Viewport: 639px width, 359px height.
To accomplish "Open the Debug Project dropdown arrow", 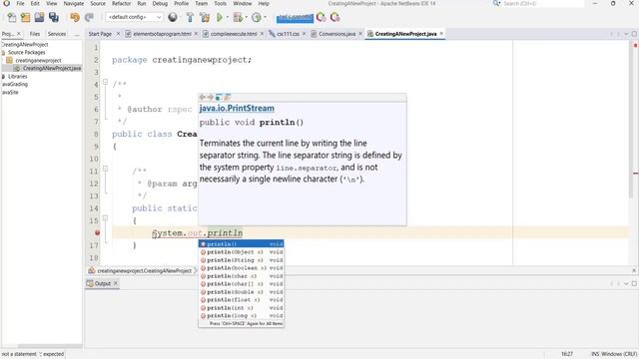I will [x=247, y=17].
